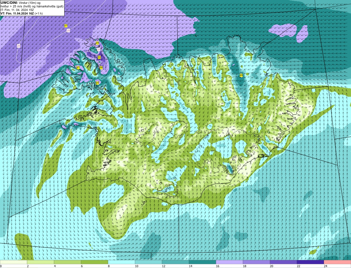This screenshot has height=268, width=351.
Task: Click the light green 2–4 m/s legend swatch
Action: [41, 262]
